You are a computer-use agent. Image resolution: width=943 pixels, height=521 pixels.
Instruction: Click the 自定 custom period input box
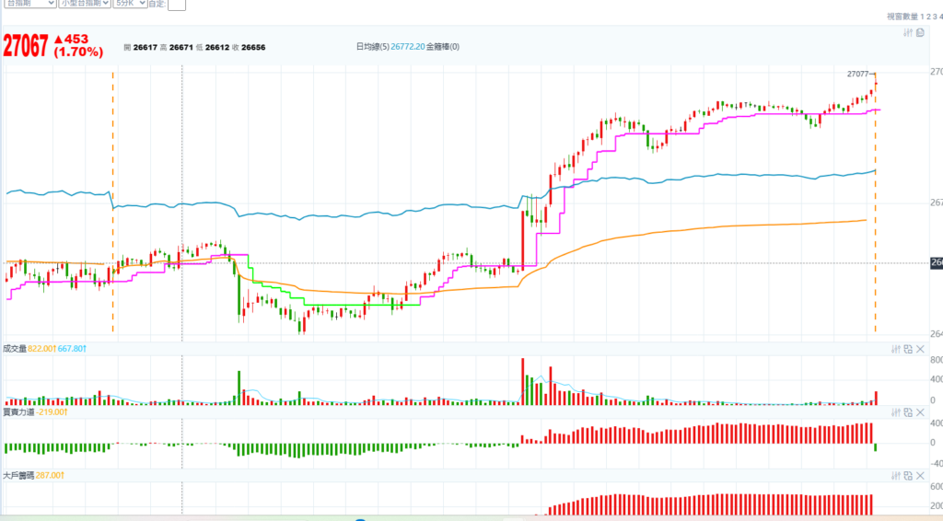coord(177,5)
